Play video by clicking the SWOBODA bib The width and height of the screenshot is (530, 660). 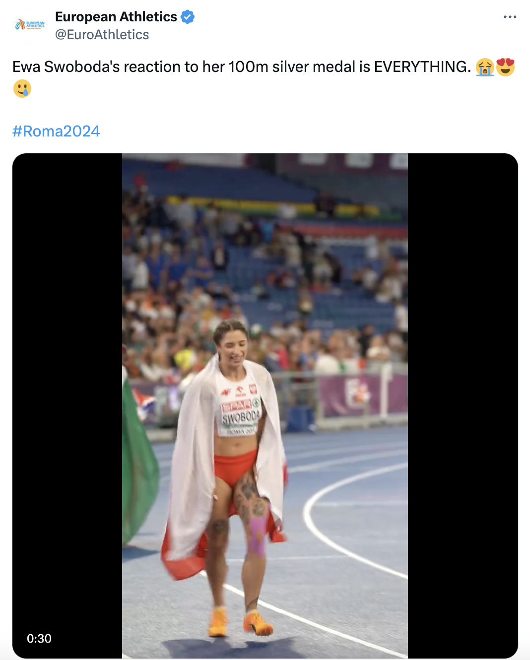(x=241, y=414)
